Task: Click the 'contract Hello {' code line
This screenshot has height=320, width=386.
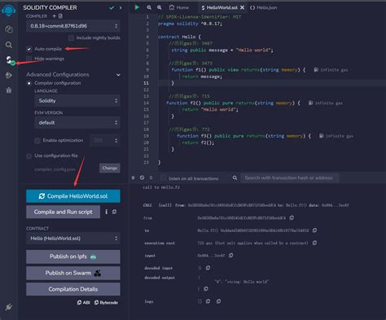Action: [179, 37]
